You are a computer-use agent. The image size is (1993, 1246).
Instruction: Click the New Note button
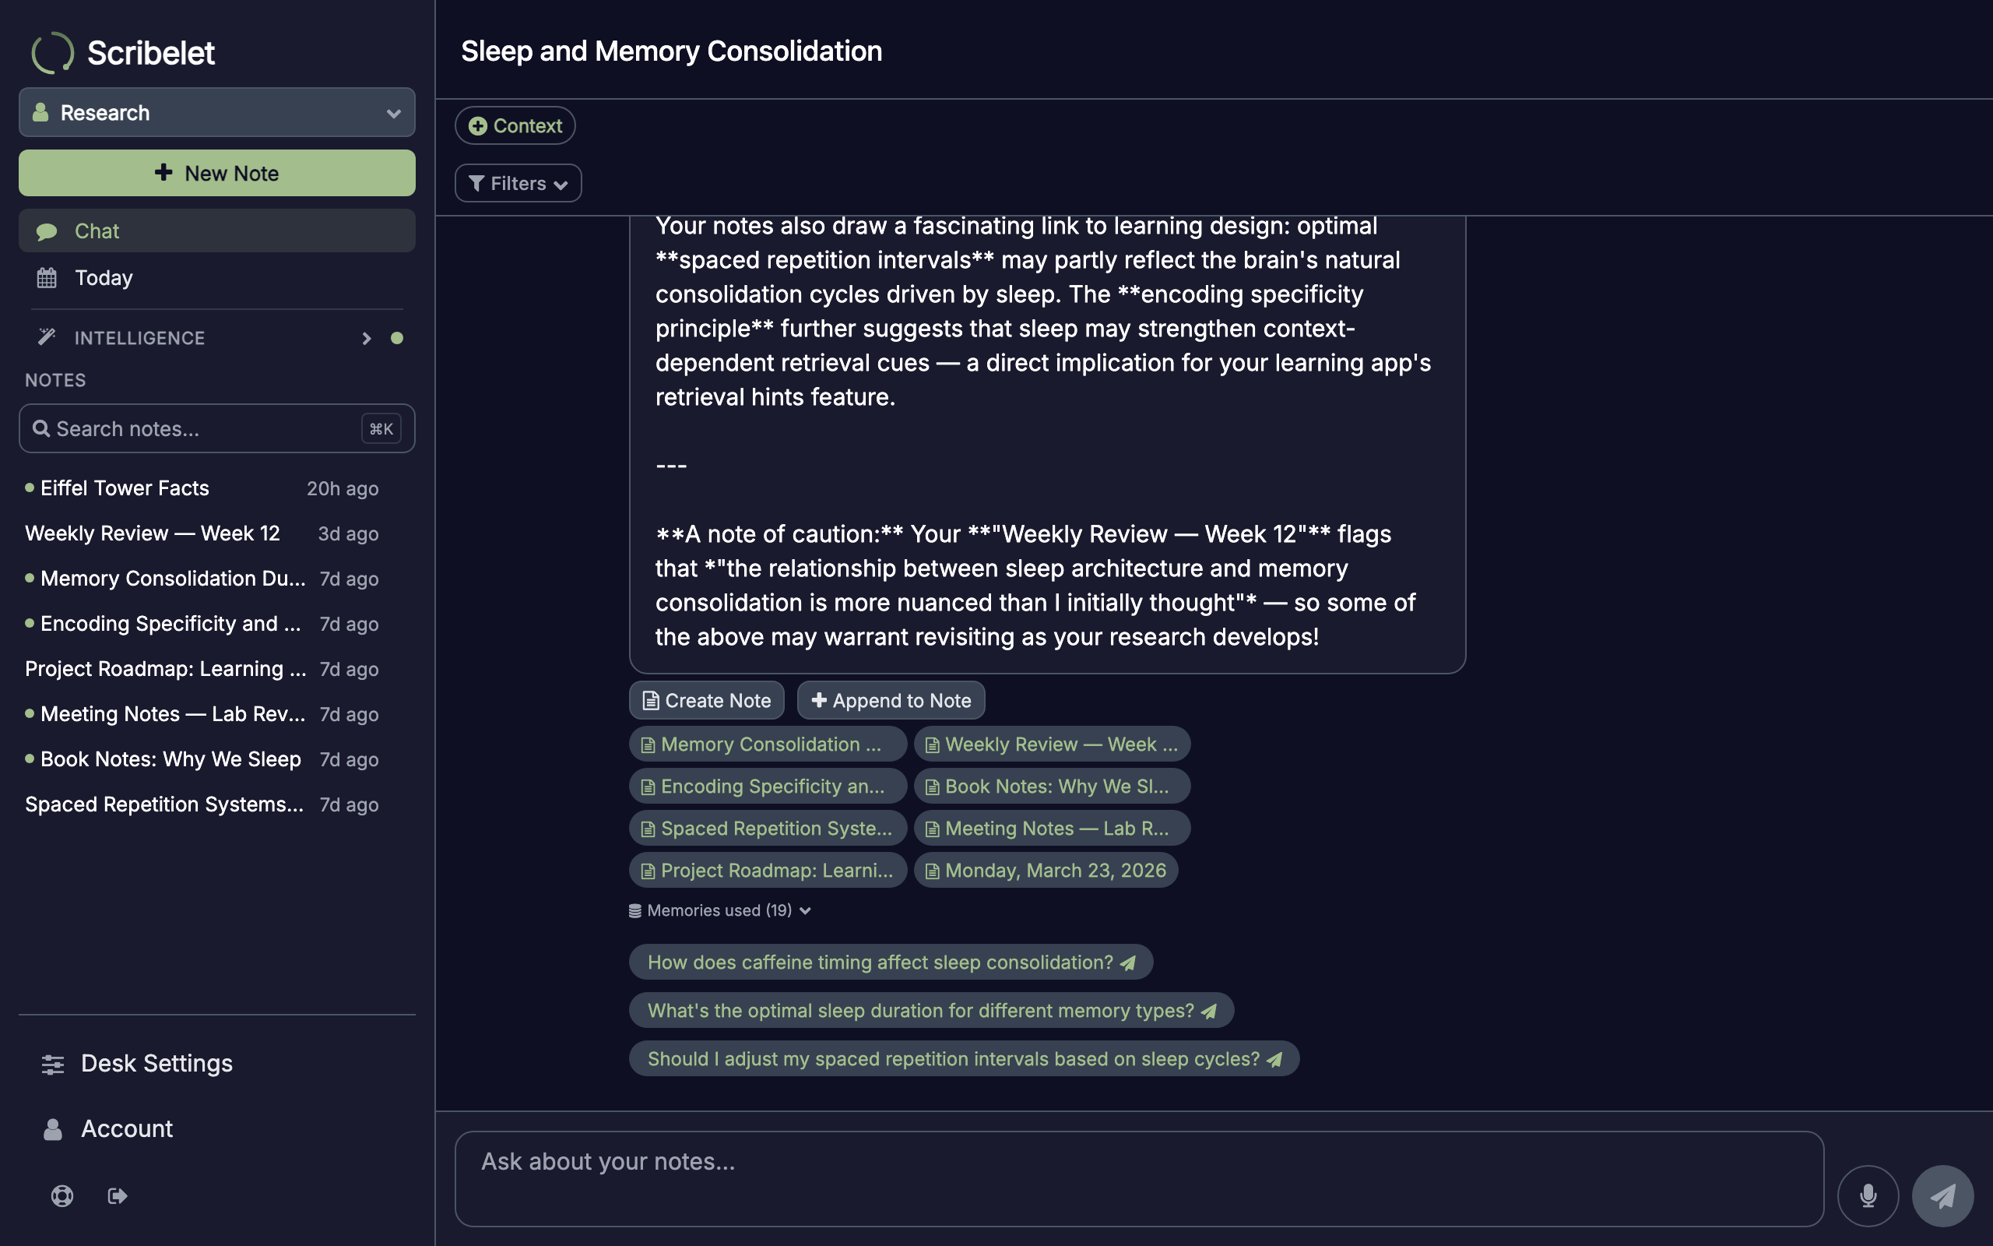216,173
